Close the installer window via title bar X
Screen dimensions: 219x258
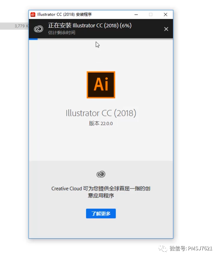tap(165, 14)
